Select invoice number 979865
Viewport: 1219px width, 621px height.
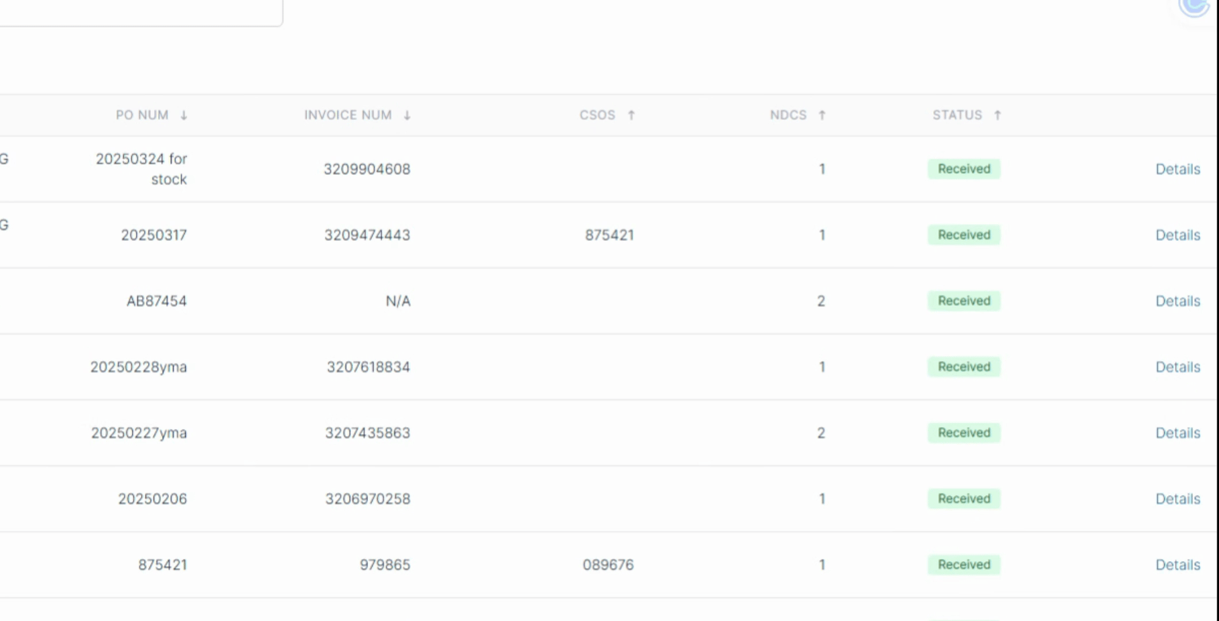pos(385,565)
